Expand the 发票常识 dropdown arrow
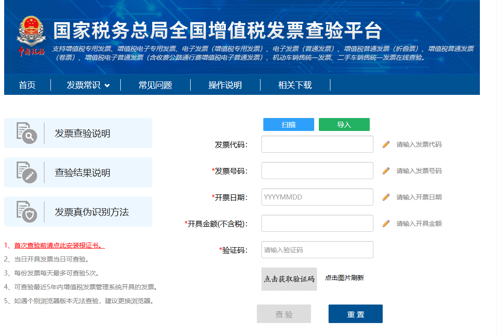This screenshot has width=497, height=336. [107, 85]
